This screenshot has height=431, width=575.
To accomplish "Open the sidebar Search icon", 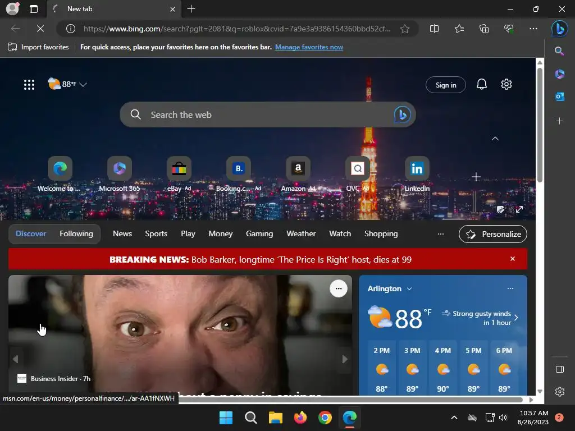I will 559,51.
